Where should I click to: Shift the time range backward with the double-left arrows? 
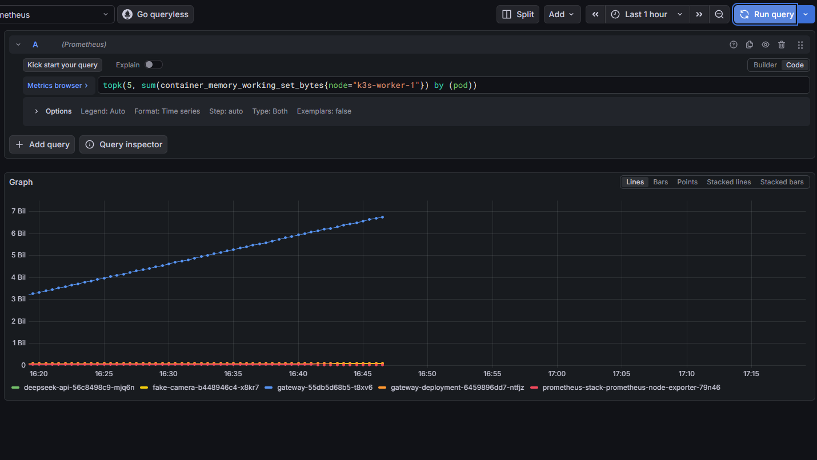pos(595,14)
